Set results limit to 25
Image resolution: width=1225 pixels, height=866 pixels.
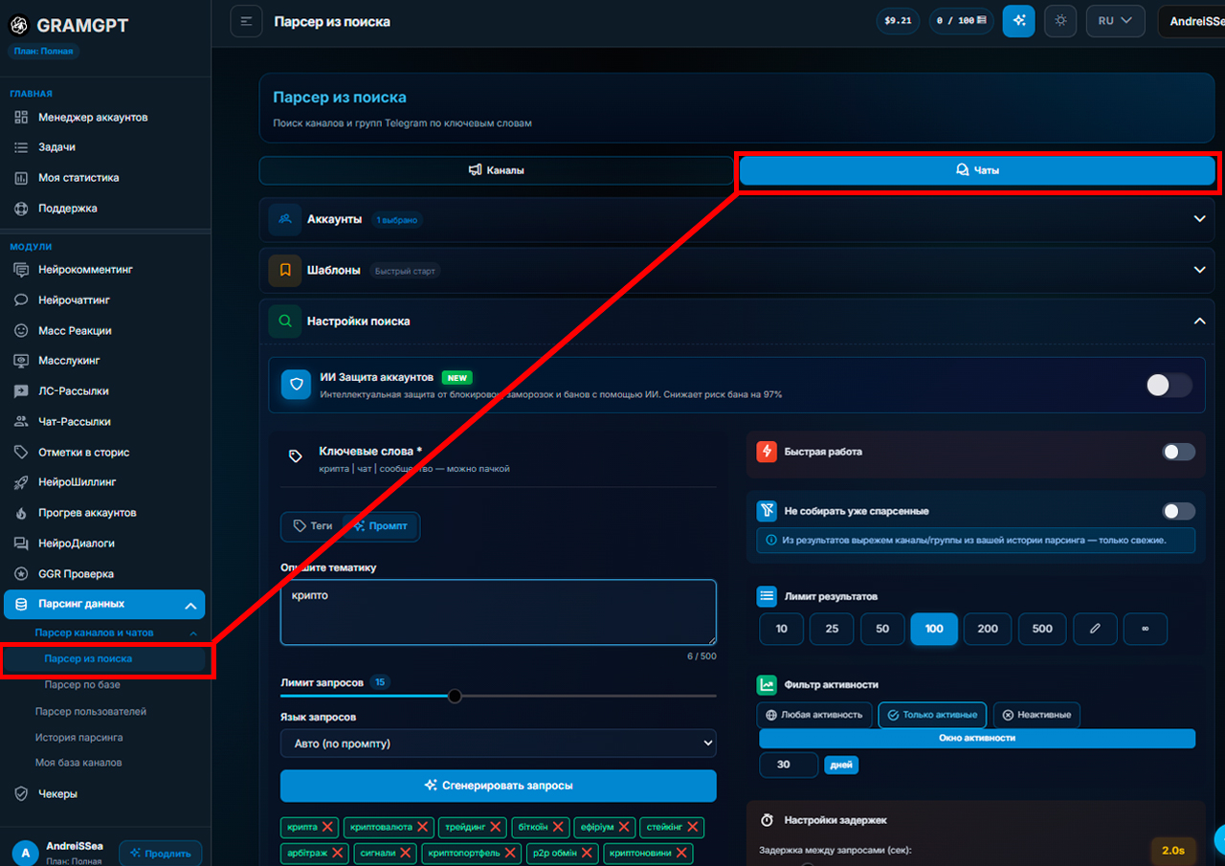(x=832, y=629)
